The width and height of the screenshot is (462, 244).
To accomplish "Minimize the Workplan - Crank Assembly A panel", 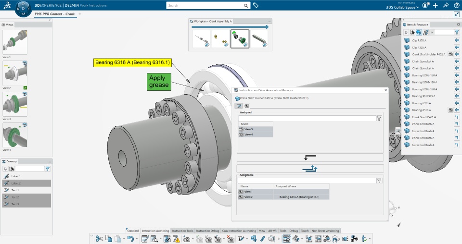I will click(269, 22).
